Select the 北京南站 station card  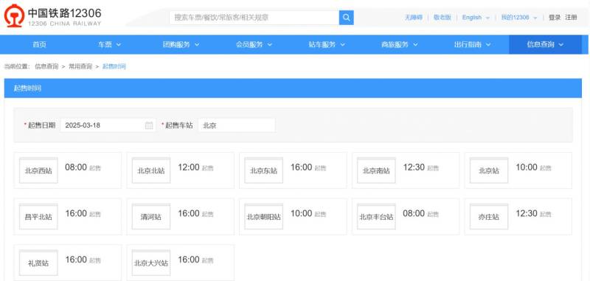406,170
